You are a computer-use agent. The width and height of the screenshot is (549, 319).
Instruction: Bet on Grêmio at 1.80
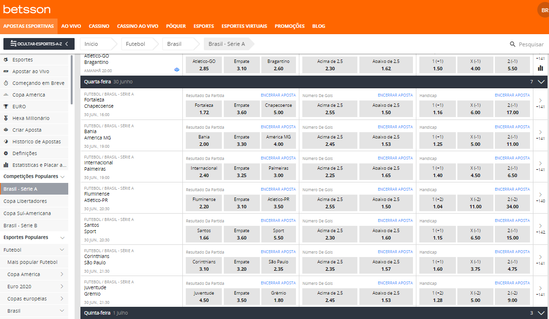click(x=278, y=296)
